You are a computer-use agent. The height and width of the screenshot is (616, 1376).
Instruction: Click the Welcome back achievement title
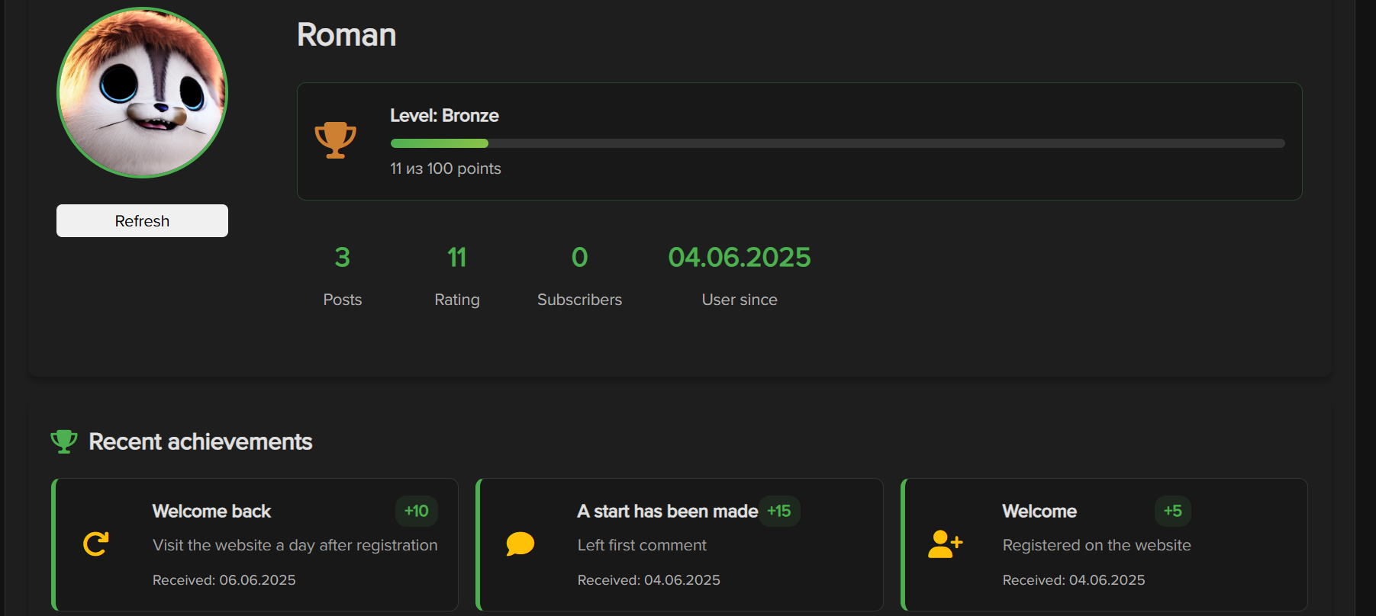click(212, 511)
